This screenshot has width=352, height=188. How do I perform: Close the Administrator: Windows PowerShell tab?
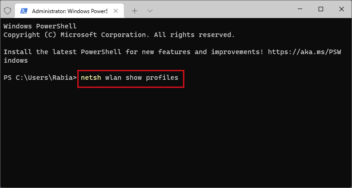point(116,11)
